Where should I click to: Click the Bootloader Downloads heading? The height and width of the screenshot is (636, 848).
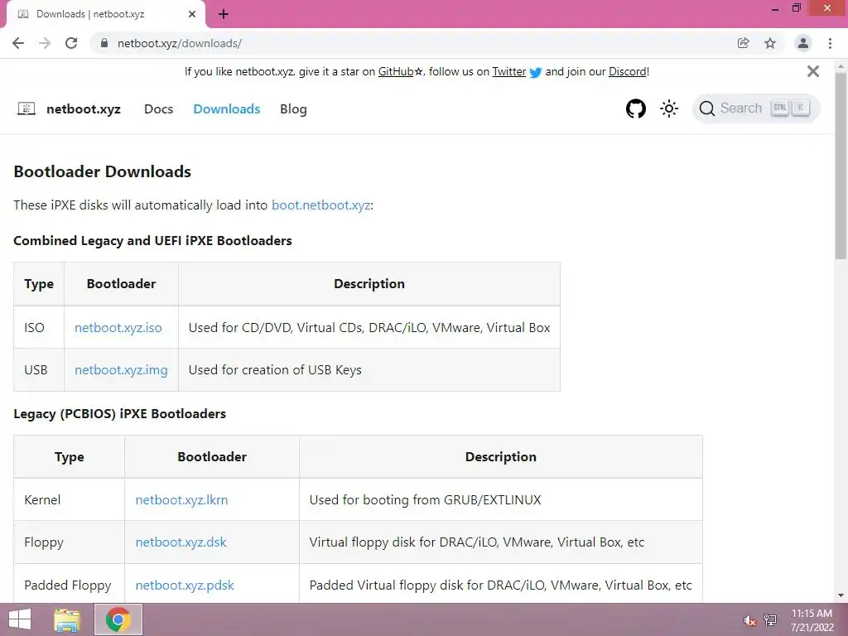tap(102, 171)
